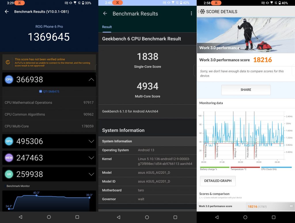The height and width of the screenshot is (223, 295).
Task: Click the Temperature °C legend
Action: point(245,169)
